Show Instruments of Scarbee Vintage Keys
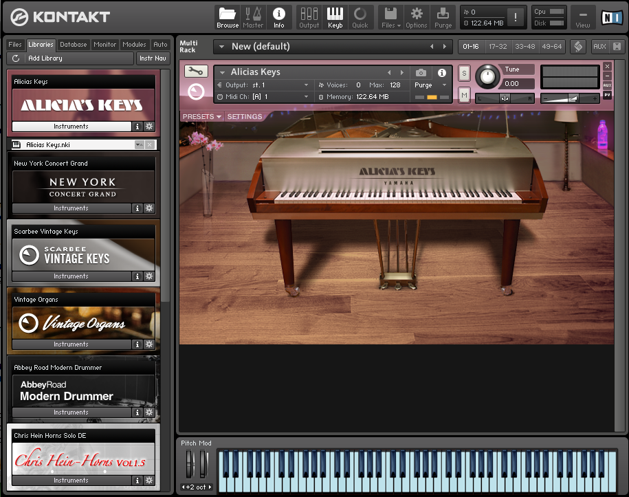 click(x=71, y=276)
